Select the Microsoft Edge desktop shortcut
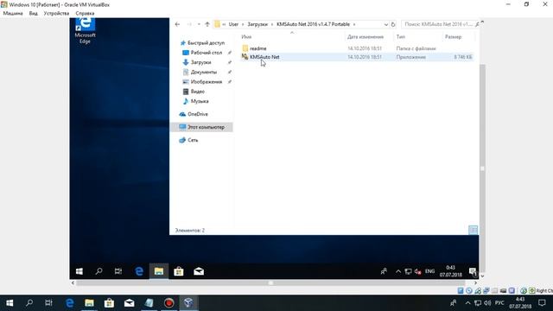 [85, 31]
